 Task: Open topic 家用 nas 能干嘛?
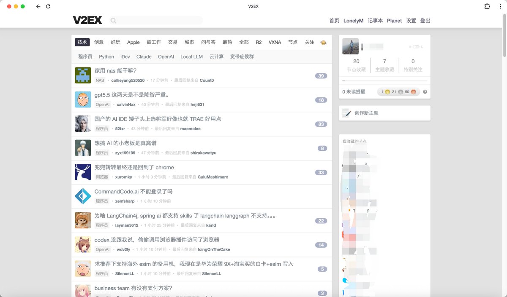point(115,71)
